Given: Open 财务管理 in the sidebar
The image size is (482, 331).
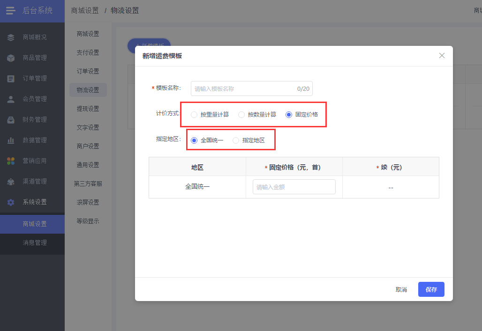Looking at the screenshot, I should click(32, 119).
